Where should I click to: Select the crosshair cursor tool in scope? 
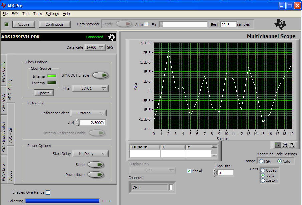point(278,145)
